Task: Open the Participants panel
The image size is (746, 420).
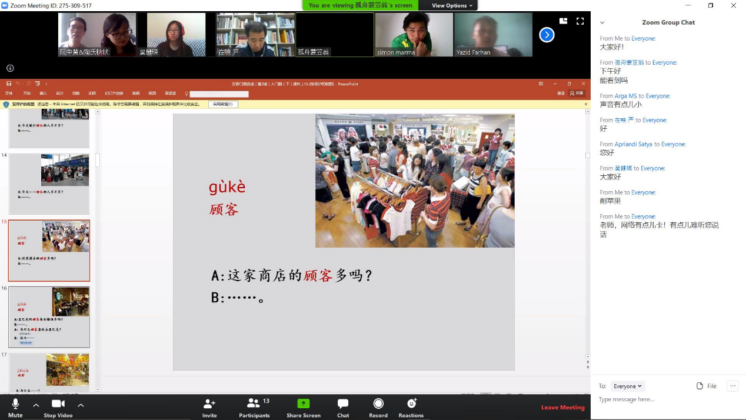Action: [x=254, y=406]
